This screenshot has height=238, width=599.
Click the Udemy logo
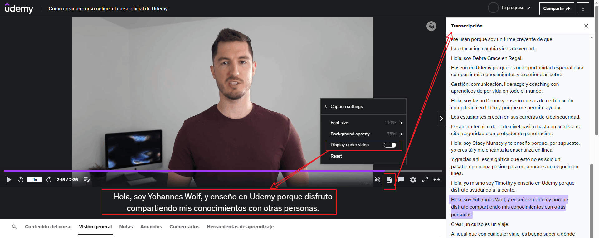[19, 8]
